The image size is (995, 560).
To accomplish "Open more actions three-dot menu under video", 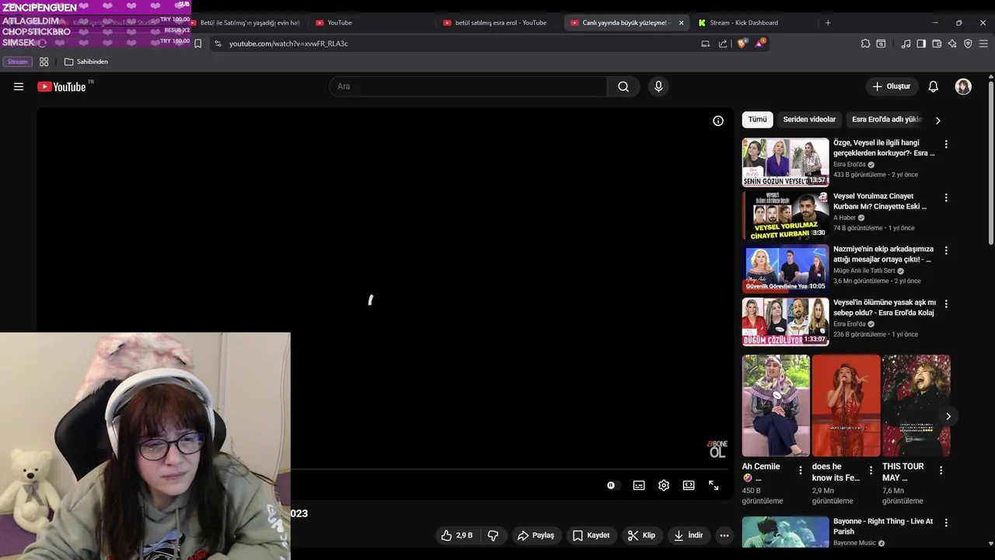I will pyautogui.click(x=724, y=535).
